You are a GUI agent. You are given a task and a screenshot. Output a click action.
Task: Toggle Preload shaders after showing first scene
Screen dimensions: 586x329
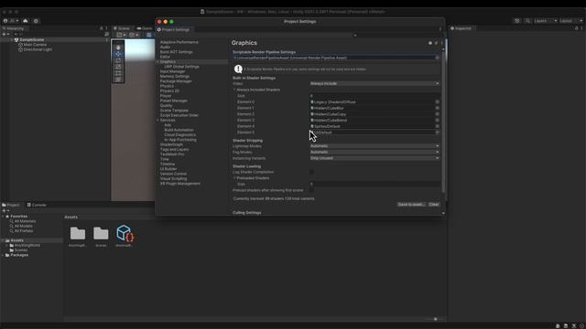(311, 190)
